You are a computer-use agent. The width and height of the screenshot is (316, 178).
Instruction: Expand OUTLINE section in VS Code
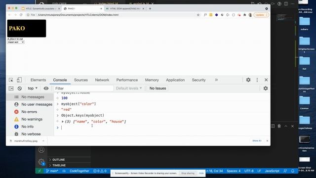click(x=58, y=160)
